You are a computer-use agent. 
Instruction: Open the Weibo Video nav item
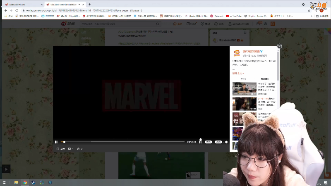[x=192, y=24]
